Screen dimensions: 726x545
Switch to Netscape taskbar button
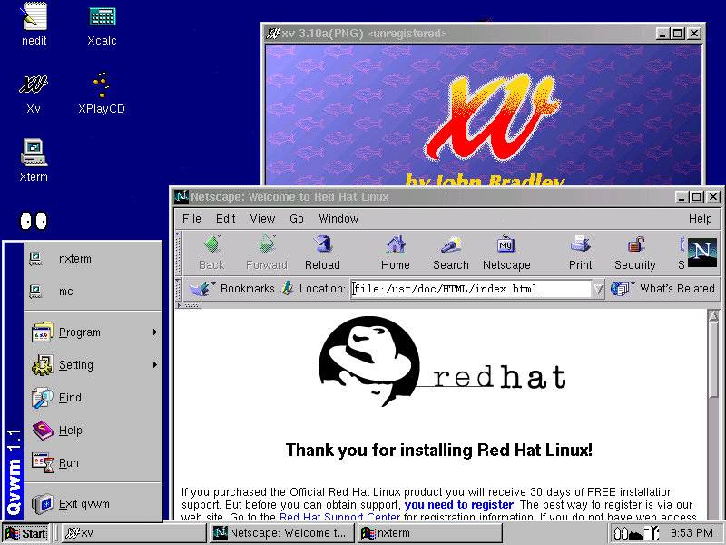282,533
